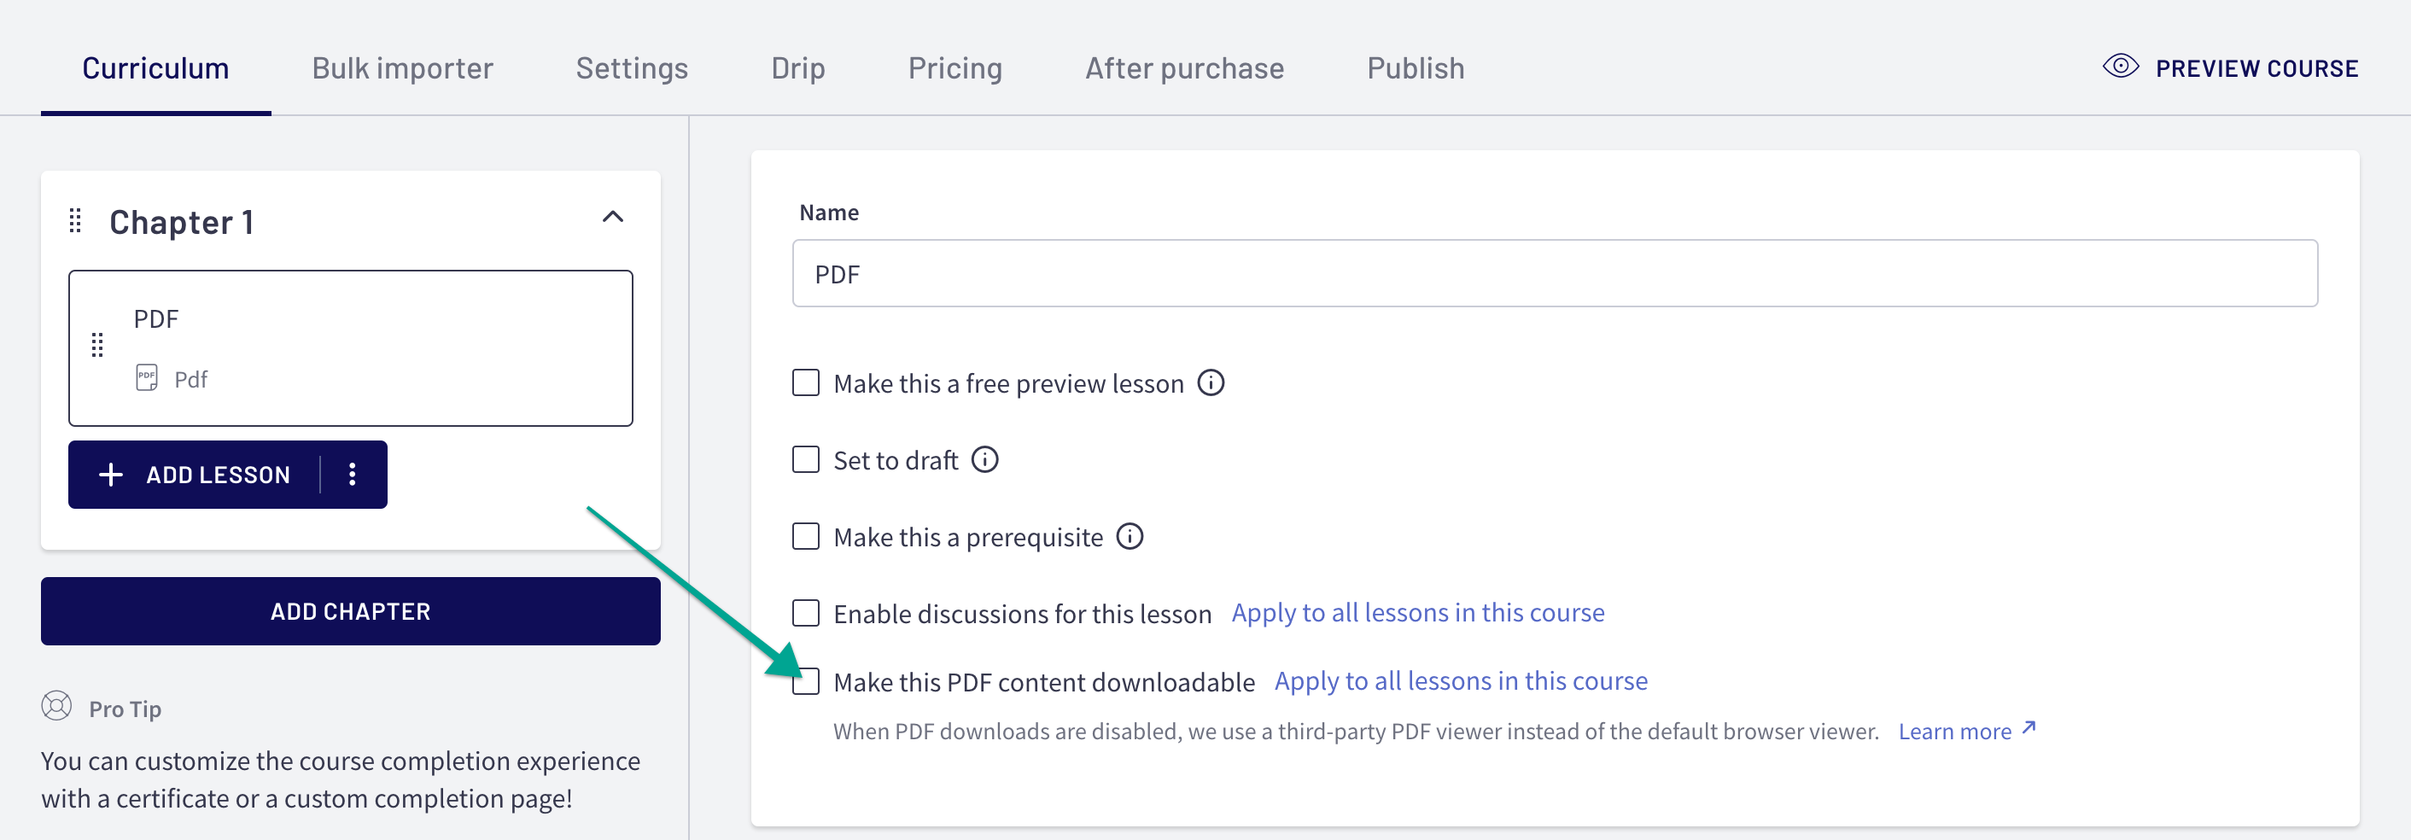2411x840 pixels.
Task: Click the info icon beside Make this a prerequisite
Action: tap(1130, 536)
